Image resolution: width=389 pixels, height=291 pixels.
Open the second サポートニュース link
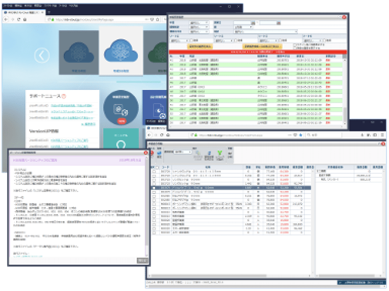(x=72, y=112)
